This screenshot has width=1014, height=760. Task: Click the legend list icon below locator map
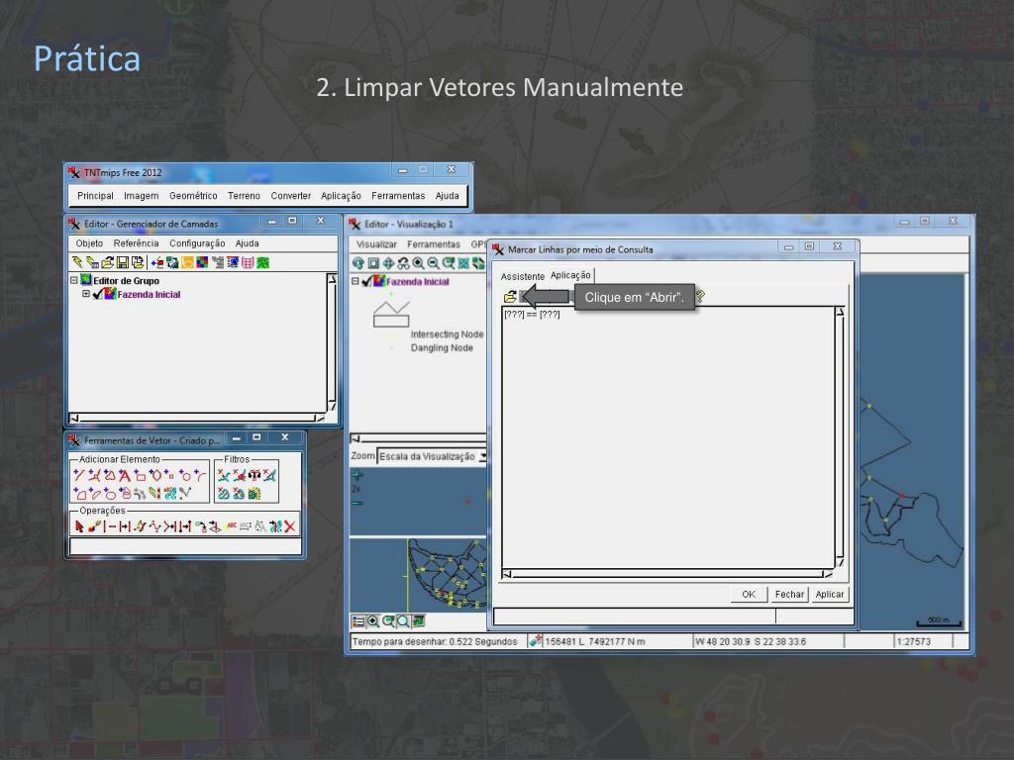point(358,621)
